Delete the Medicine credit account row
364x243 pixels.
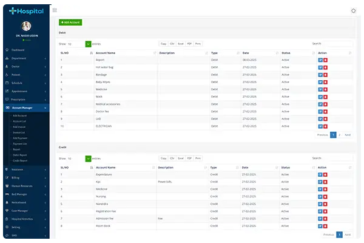point(325,189)
